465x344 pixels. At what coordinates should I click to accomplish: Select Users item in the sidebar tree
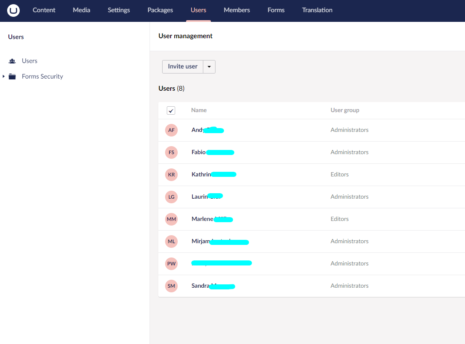29,61
